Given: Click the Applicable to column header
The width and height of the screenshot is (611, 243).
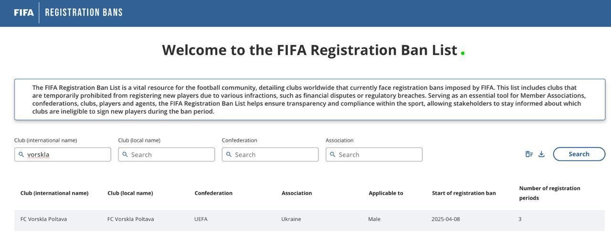Looking at the screenshot, I should 386,193.
